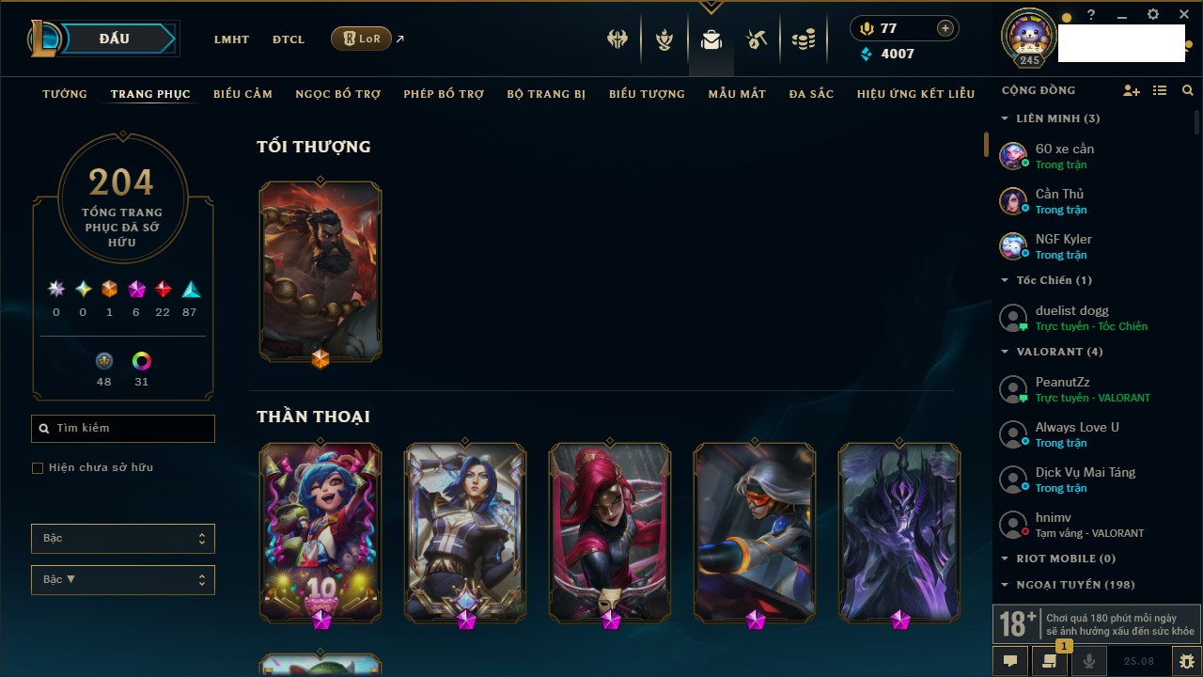Open the chat bubble icon at bottom

coord(1010,661)
